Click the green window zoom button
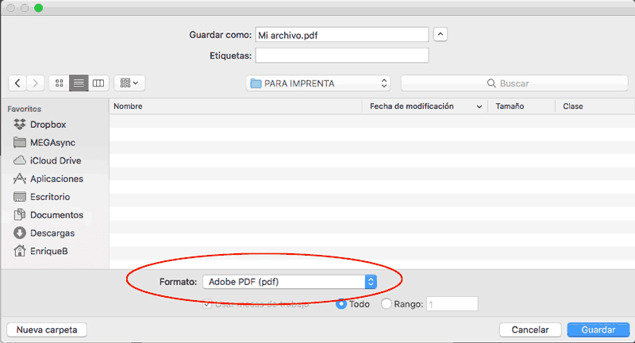 click(38, 8)
